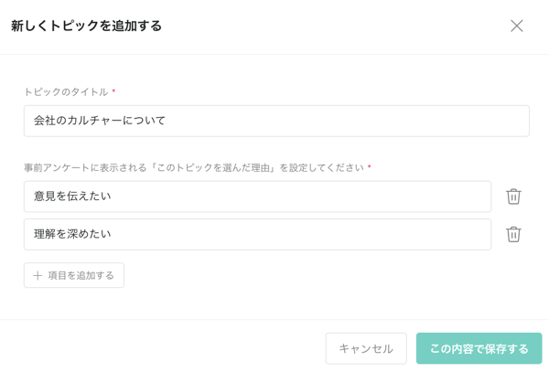
Task: Click the plus icon for 項目を追加する
Action: click(38, 275)
